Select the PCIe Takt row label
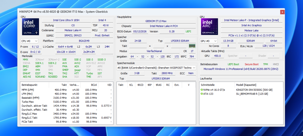303x136 pixels. (27, 122)
